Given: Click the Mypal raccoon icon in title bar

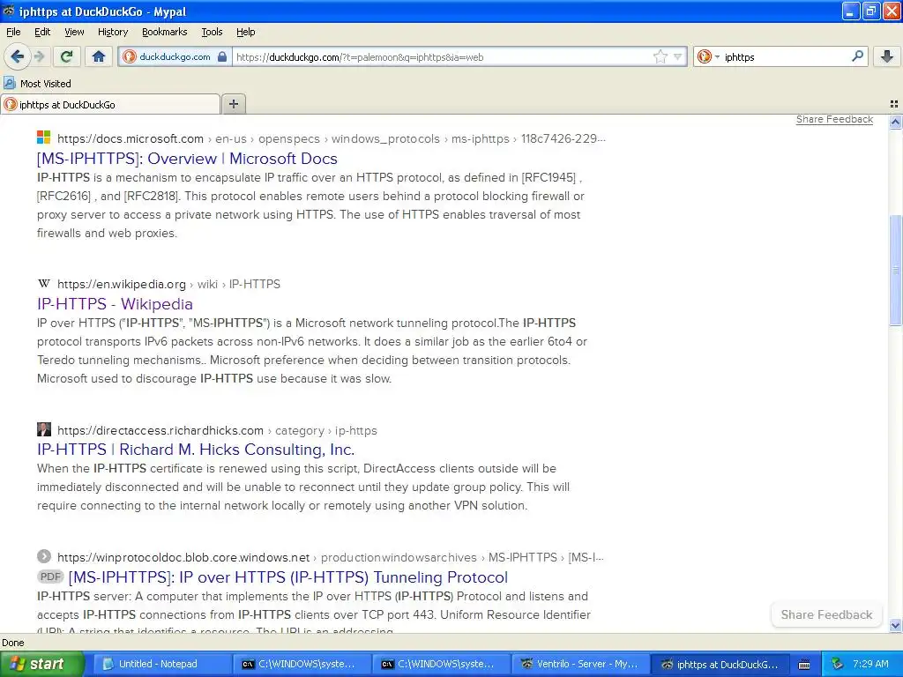Looking at the screenshot, I should [8, 11].
